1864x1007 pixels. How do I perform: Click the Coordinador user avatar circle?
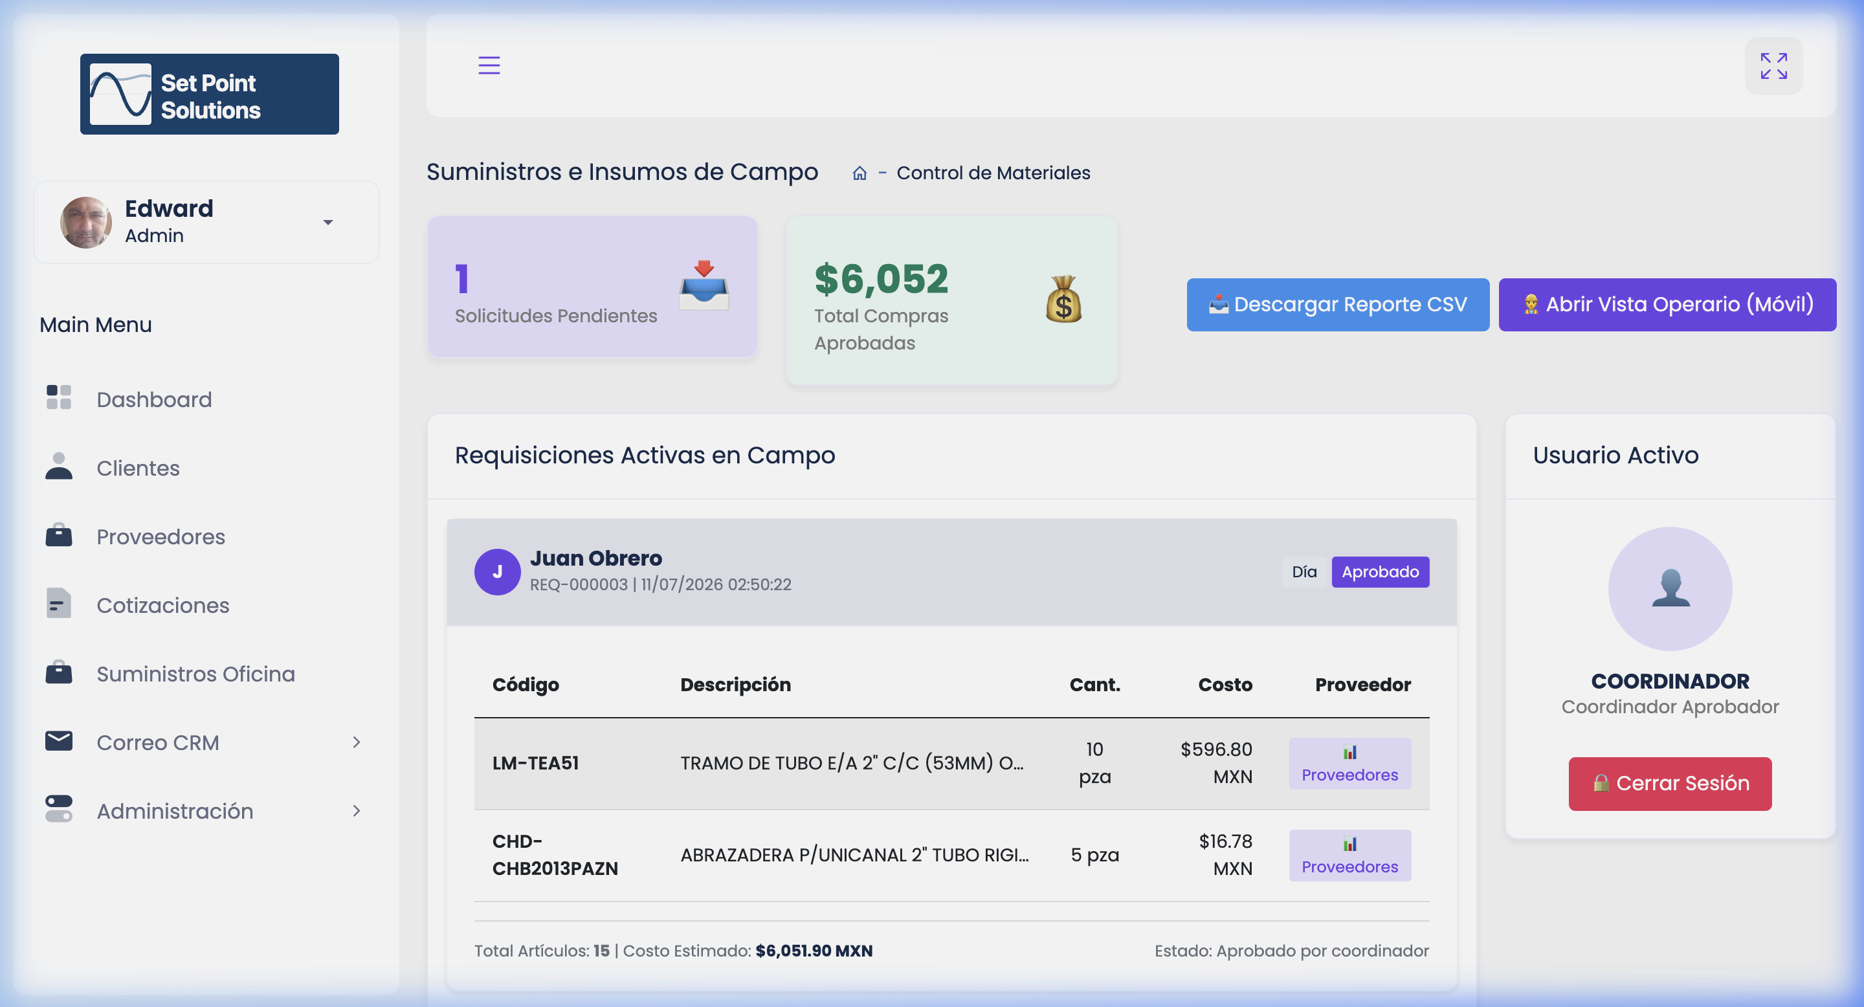[x=1669, y=589]
